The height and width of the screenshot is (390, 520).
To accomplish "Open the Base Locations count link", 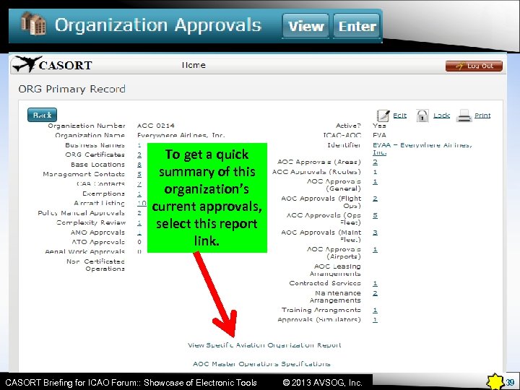I will [139, 165].
